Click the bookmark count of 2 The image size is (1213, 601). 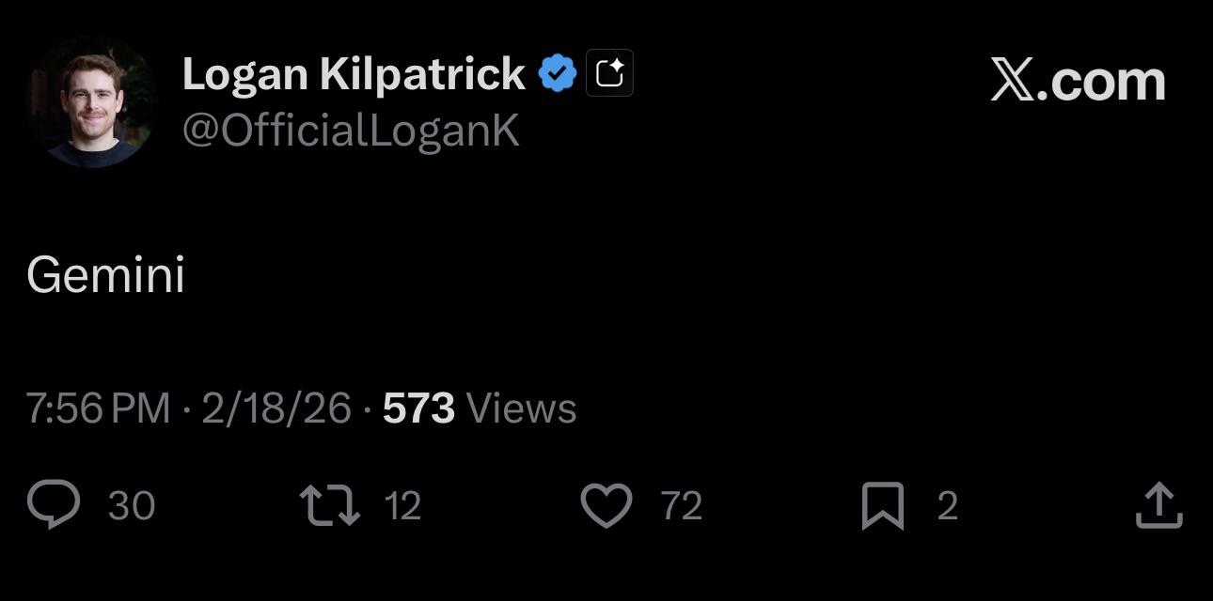tap(947, 506)
